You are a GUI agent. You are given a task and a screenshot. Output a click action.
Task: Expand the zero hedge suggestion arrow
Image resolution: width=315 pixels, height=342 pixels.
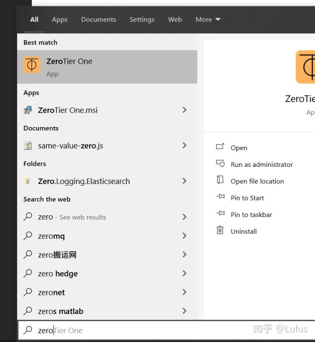click(x=185, y=273)
